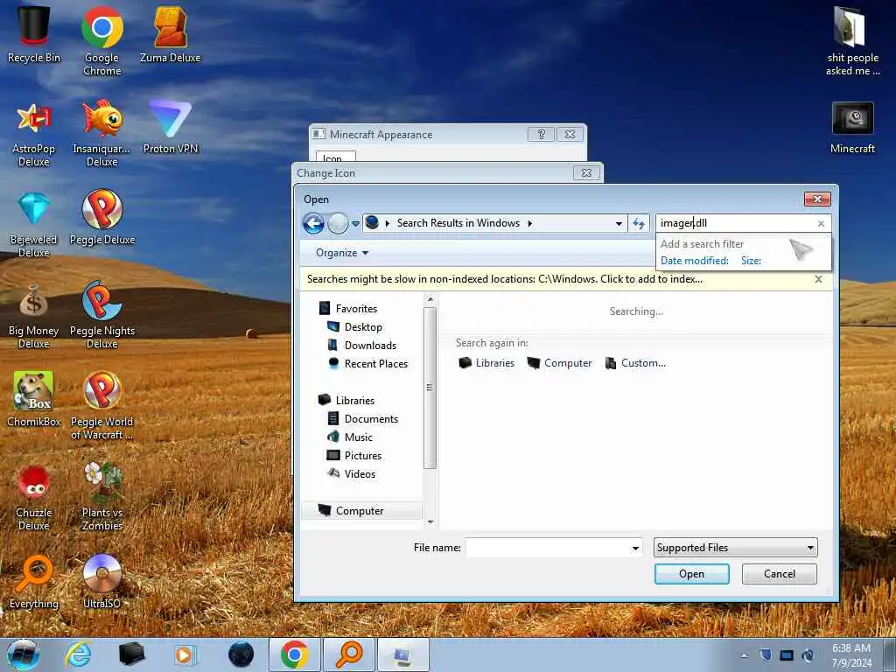Image resolution: width=896 pixels, height=672 pixels.
Task: Open the File name history dropdown
Action: pyautogui.click(x=635, y=548)
